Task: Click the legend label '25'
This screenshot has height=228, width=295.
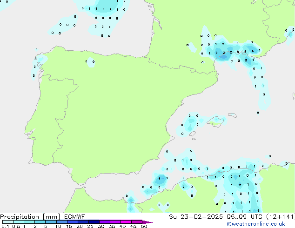Action: 90,226
